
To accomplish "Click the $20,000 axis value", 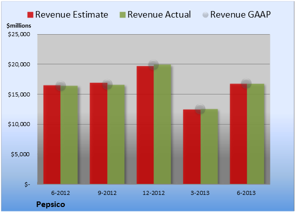I will click(19, 64).
